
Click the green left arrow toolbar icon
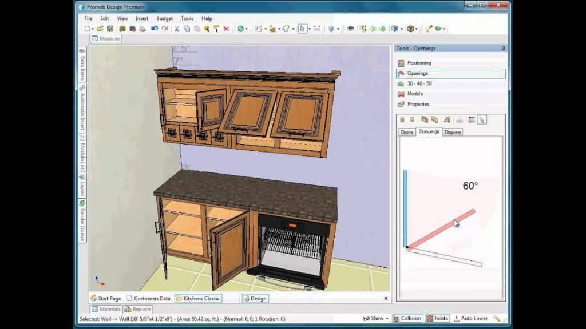point(373,29)
